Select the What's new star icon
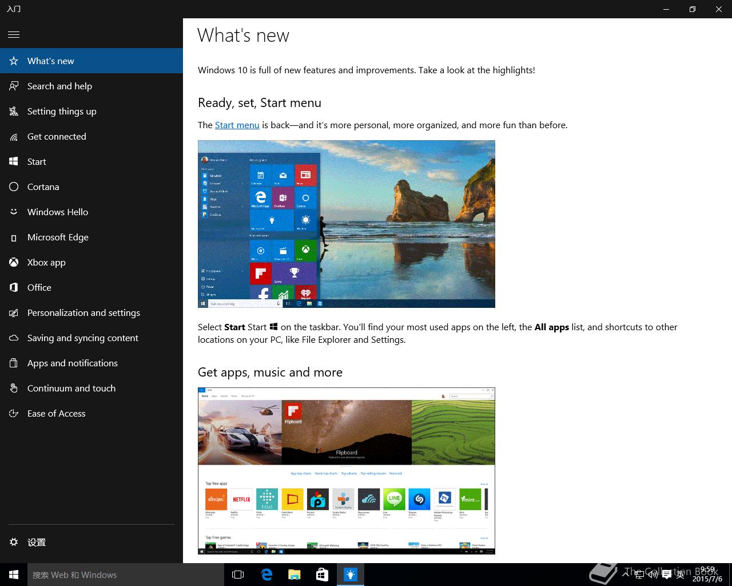 click(14, 61)
